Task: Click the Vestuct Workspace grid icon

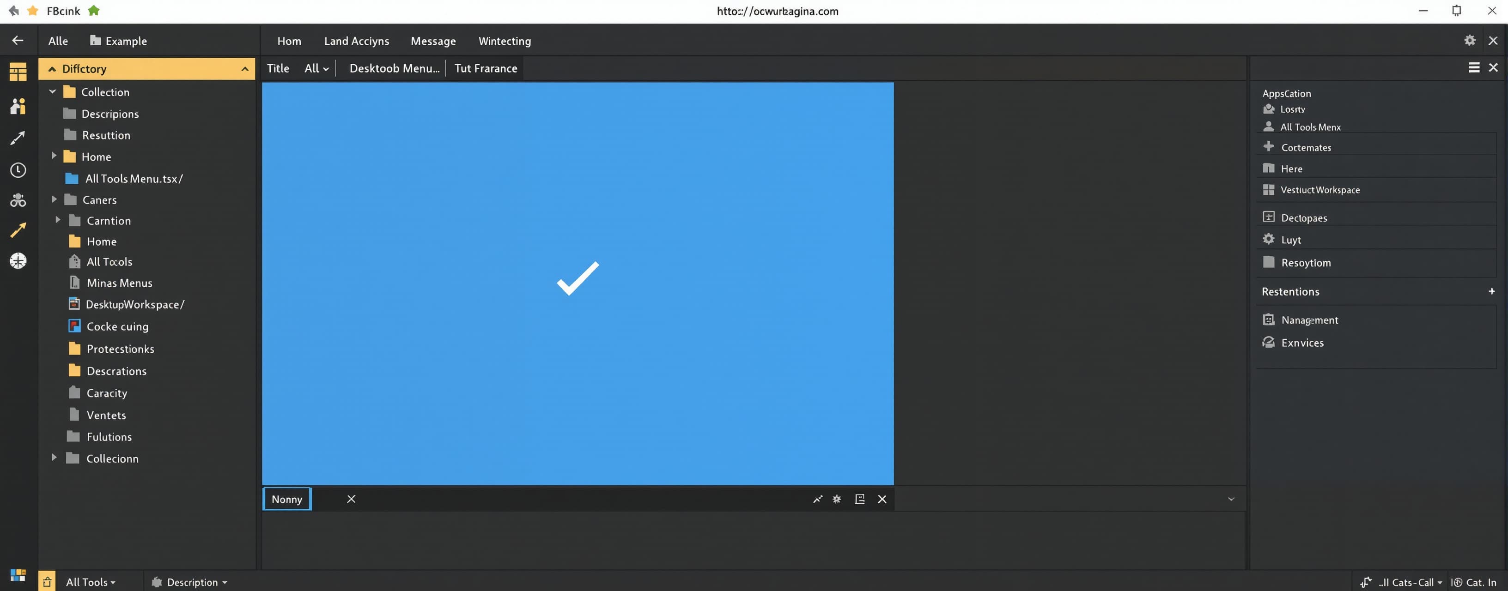Action: point(1269,190)
